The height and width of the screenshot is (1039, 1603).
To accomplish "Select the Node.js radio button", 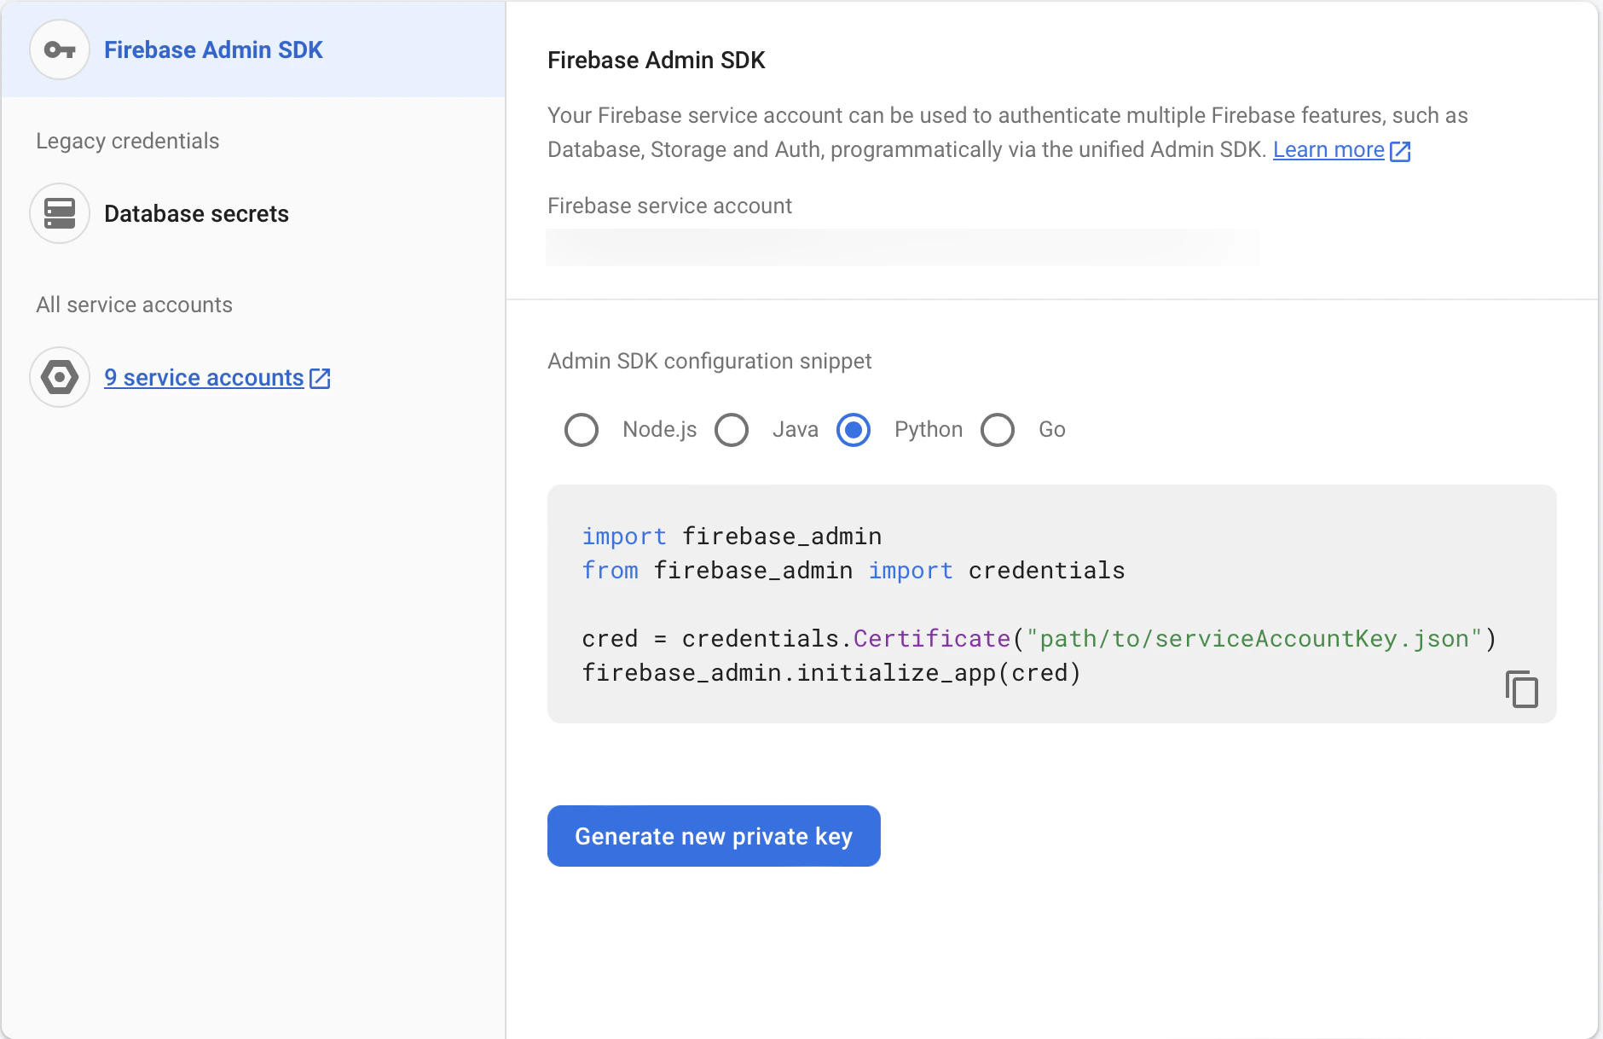I will (582, 430).
